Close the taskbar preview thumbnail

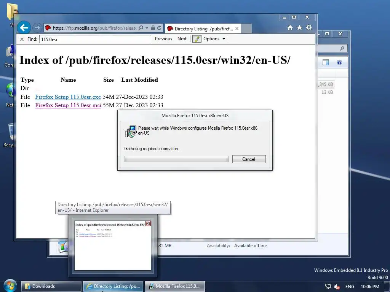point(148,224)
